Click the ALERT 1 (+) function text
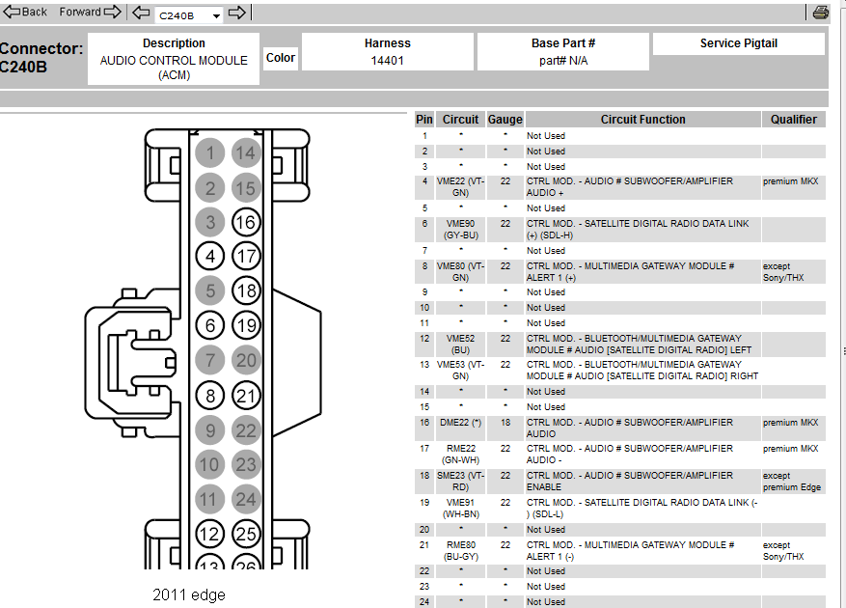The width and height of the screenshot is (846, 608). point(630,271)
